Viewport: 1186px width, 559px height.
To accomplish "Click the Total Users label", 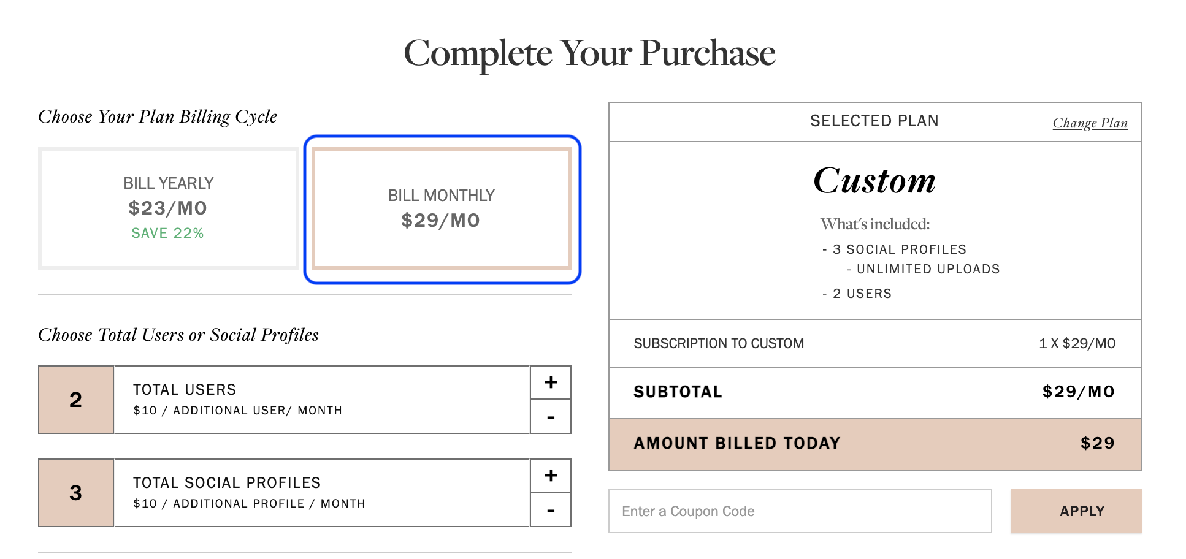I will click(185, 390).
